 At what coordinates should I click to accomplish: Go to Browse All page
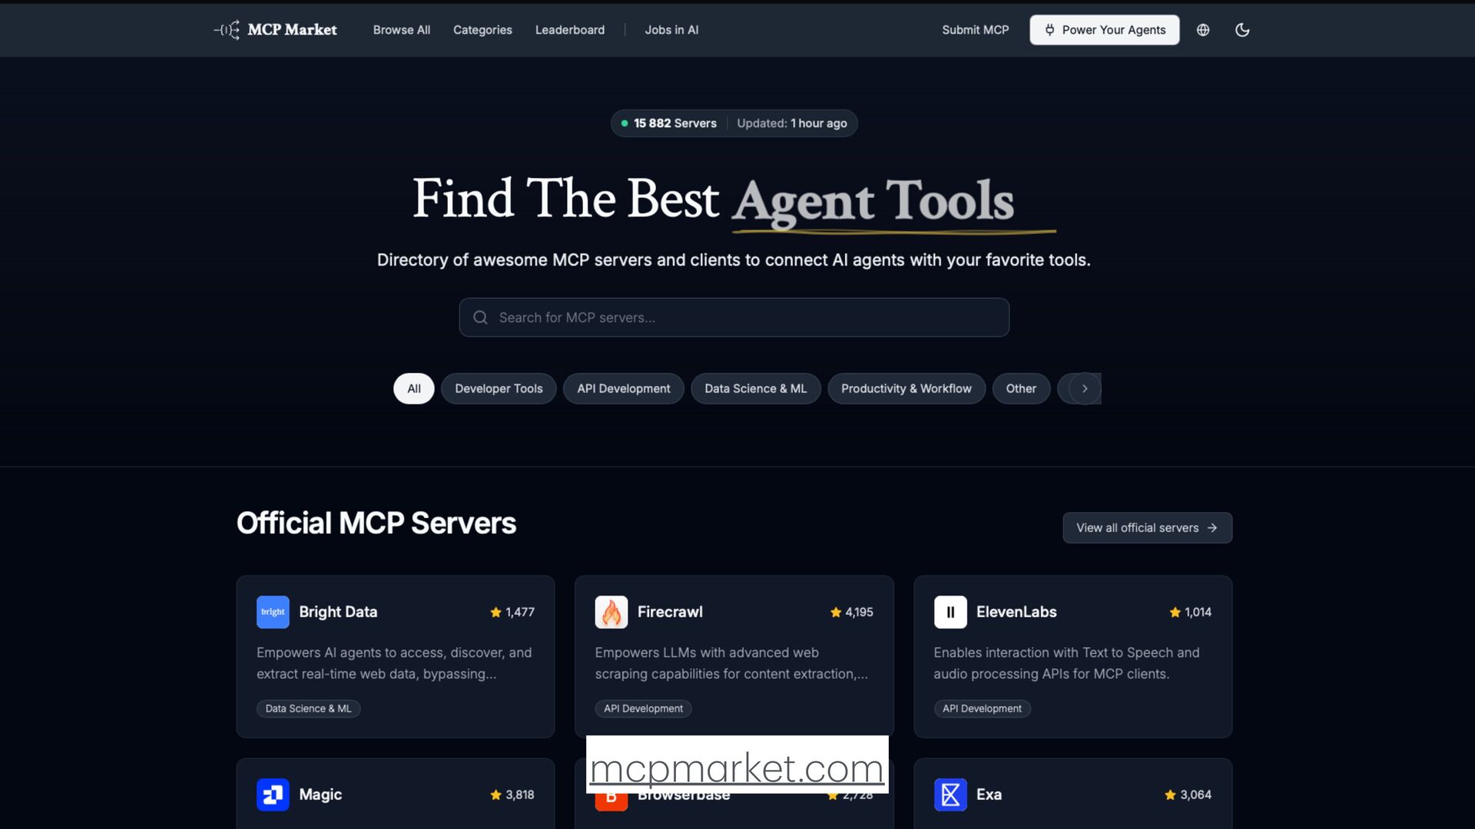(x=401, y=30)
